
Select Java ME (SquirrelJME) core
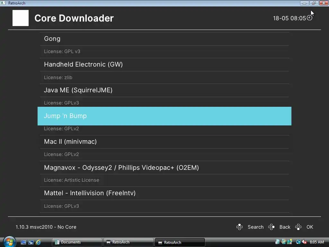click(x=164, y=90)
